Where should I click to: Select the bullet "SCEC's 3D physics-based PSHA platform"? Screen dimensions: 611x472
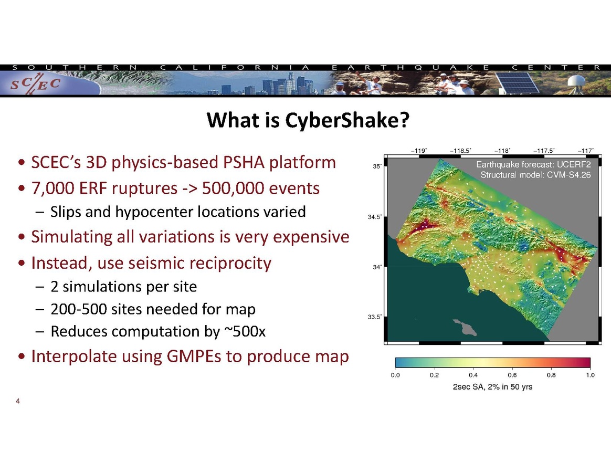183,163
